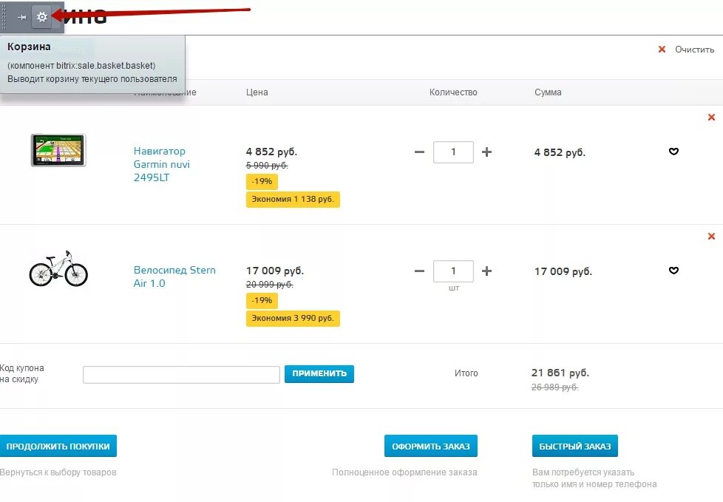Focus quantity field for Навигатор Garmin
Viewport: 723px width, 502px height.
point(453,152)
